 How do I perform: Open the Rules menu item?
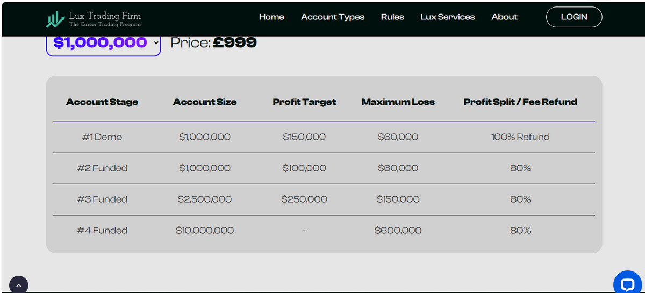tap(392, 17)
